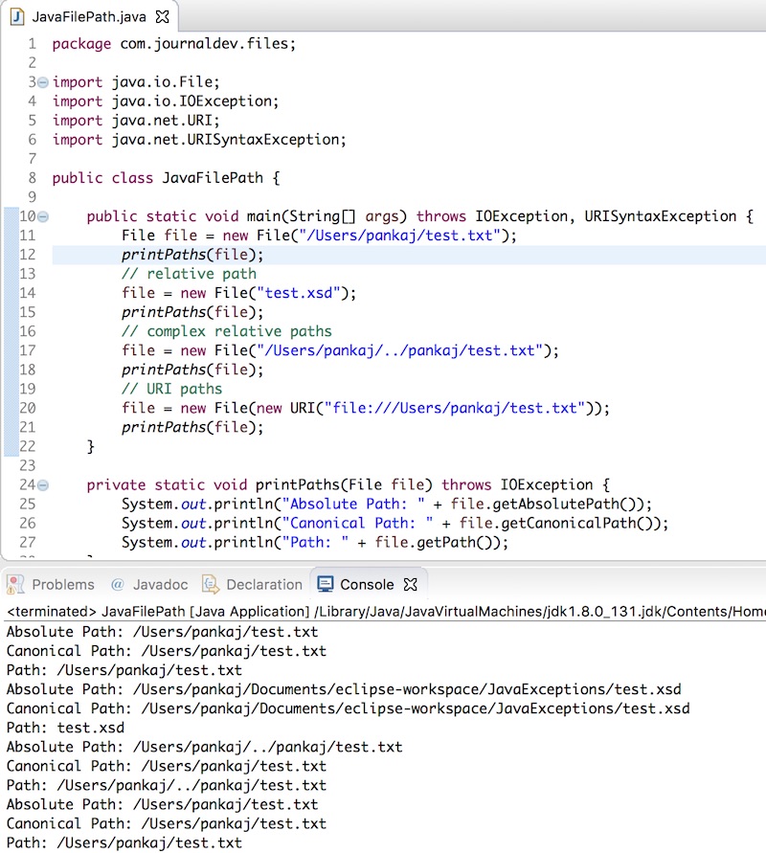Close the Console view
This screenshot has height=853, width=766.
[410, 584]
